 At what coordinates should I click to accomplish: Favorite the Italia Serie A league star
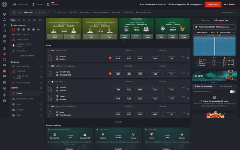pyautogui.click(x=49, y=82)
